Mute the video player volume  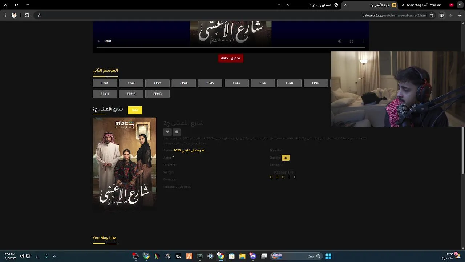pyautogui.click(x=340, y=41)
